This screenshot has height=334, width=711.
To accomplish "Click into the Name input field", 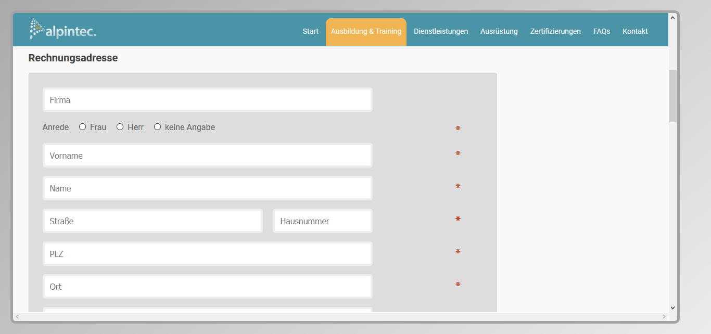I will (208, 188).
